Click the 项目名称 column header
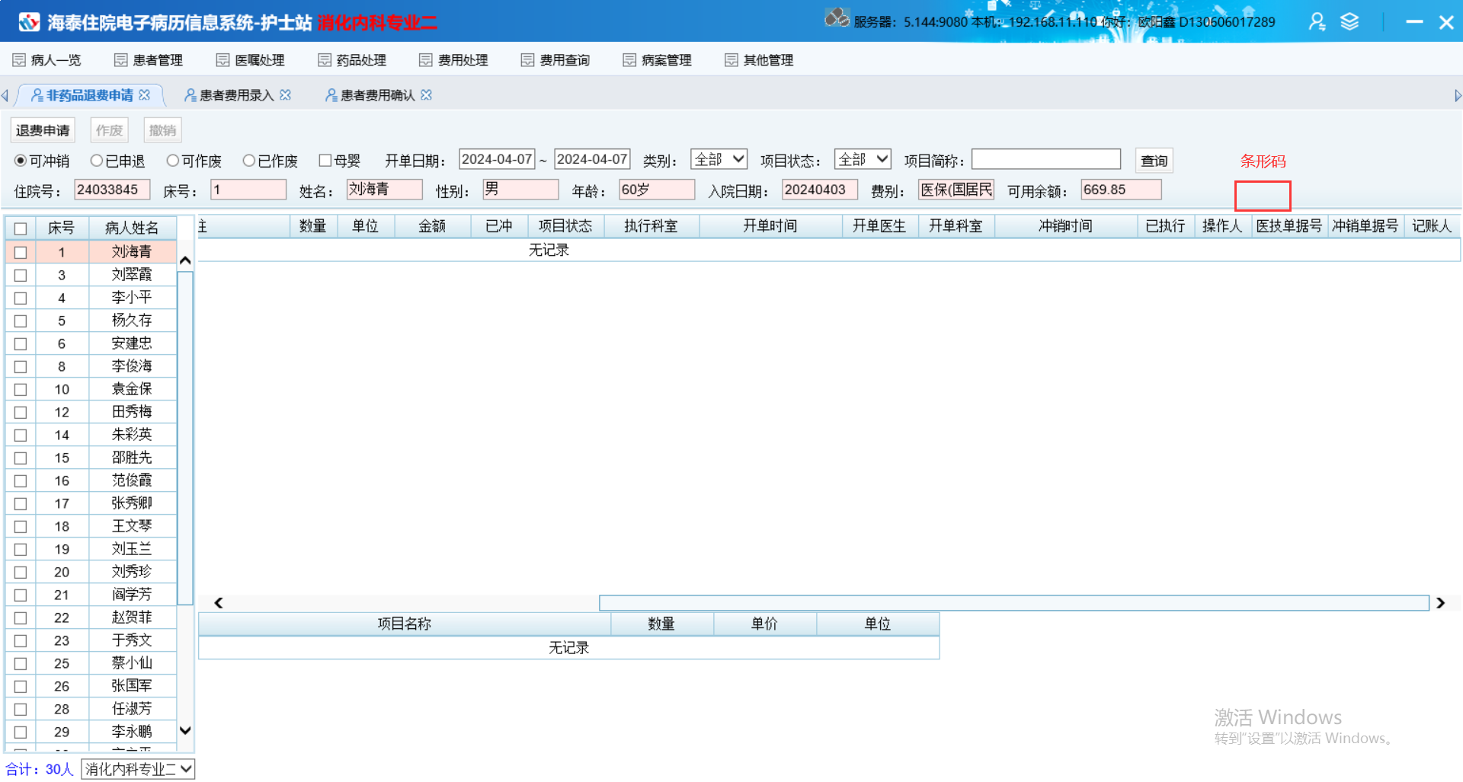The height and width of the screenshot is (782, 1463). pos(405,624)
